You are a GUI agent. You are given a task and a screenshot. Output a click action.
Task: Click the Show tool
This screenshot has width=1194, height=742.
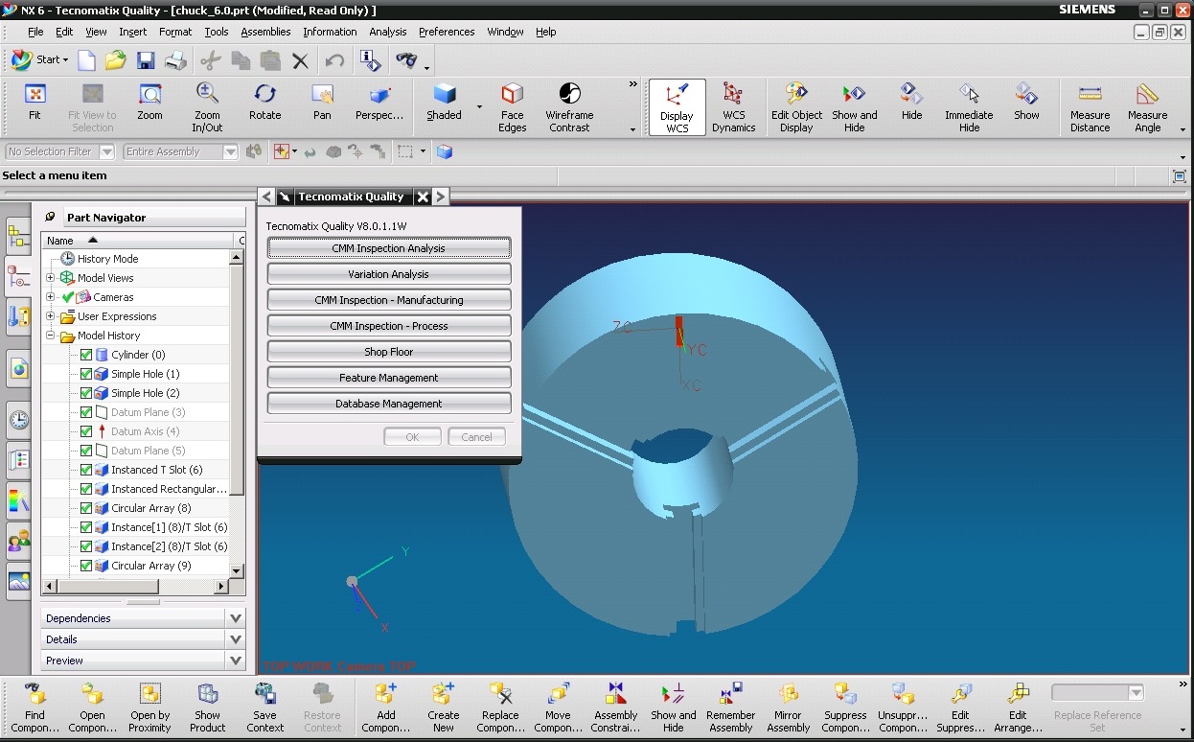coord(1026,103)
